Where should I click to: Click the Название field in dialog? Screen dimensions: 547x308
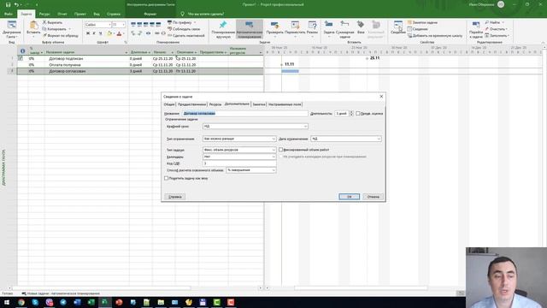[245, 114]
